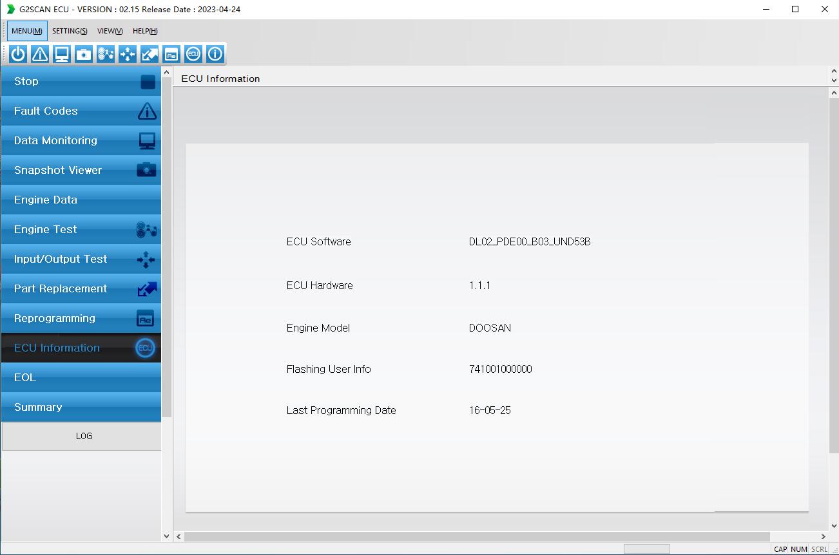Screen dimensions: 839x555
Task: Click Engine Model value DOOSAN
Action: [490, 328]
